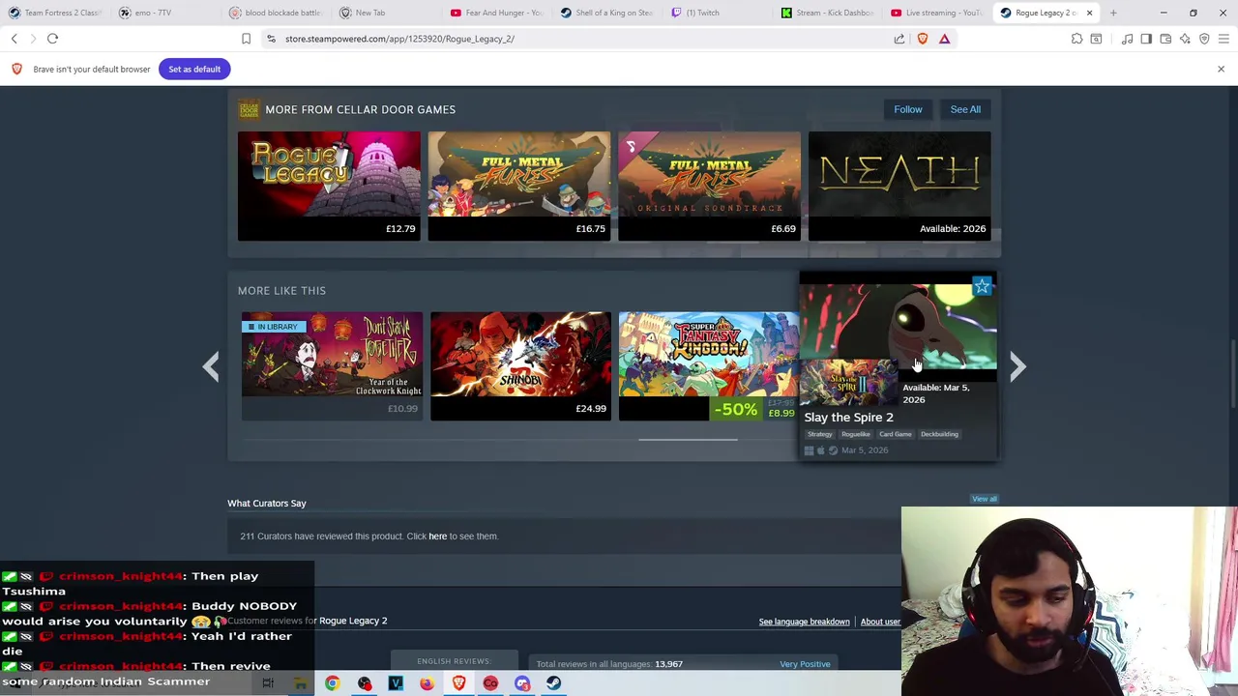Open the Neath game capsule

pos(899,186)
